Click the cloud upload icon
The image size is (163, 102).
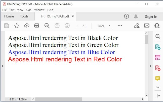pos(27,25)
